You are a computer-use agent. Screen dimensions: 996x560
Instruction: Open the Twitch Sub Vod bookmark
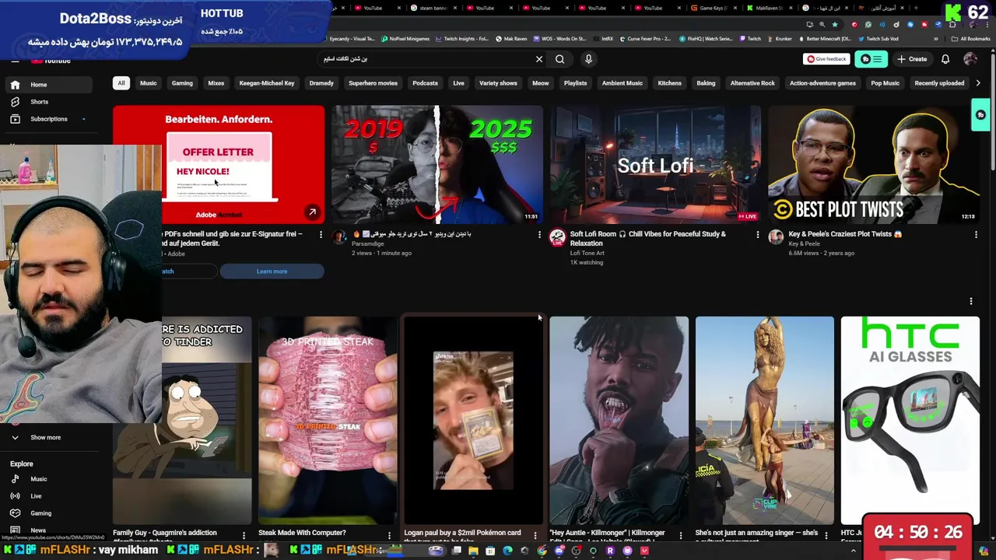pos(879,39)
